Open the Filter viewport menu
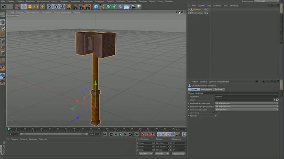 63,12
